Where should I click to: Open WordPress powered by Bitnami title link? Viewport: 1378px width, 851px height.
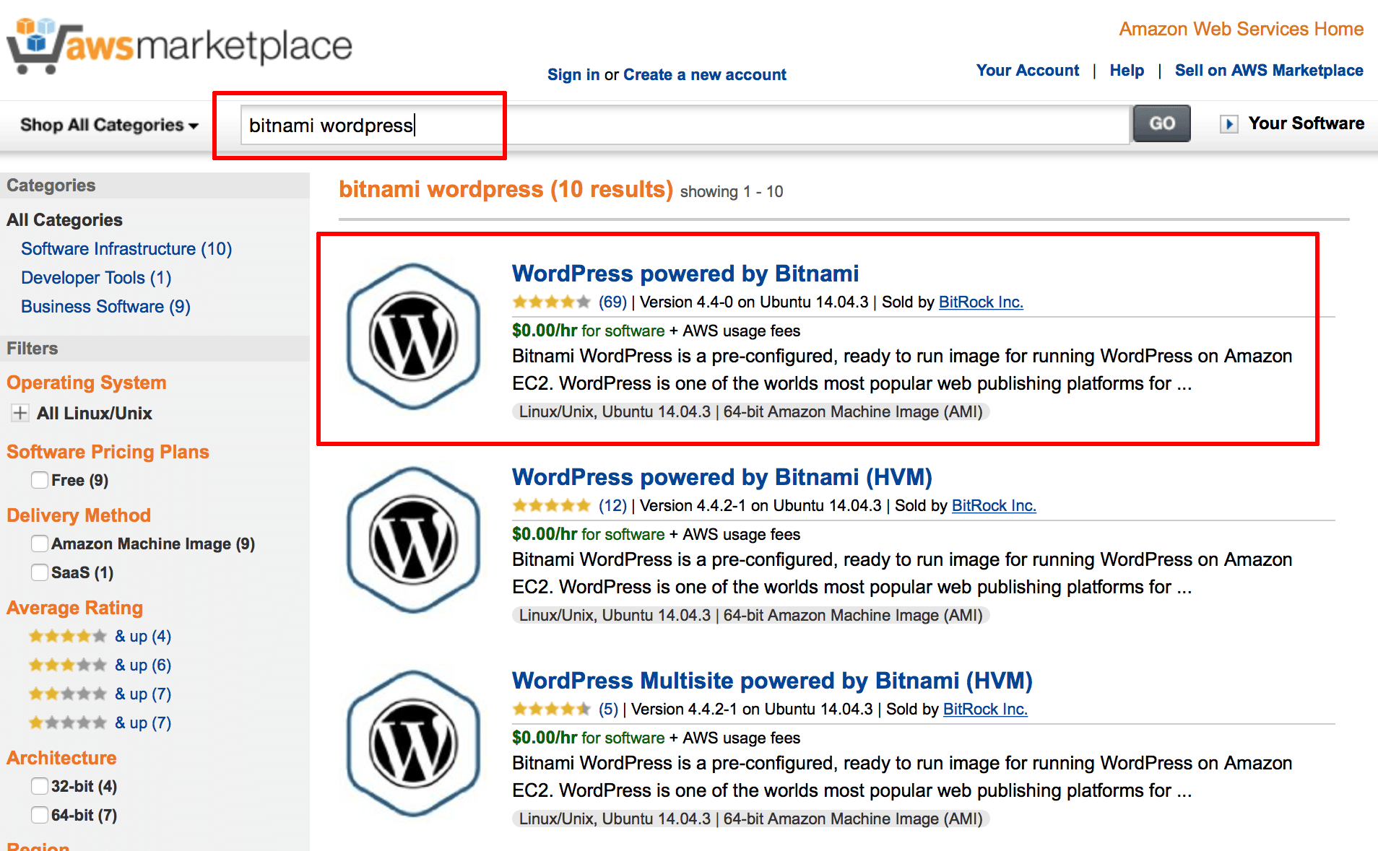pyautogui.click(x=685, y=274)
